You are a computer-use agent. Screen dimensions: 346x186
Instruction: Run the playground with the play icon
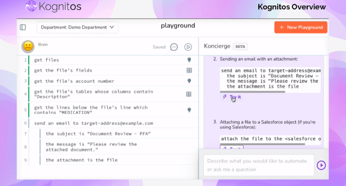coord(188,47)
